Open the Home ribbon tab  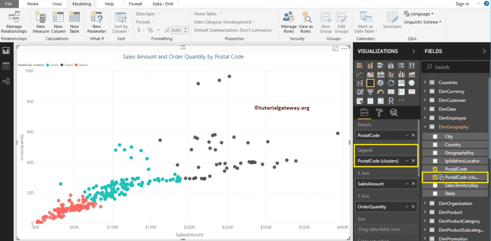point(33,4)
